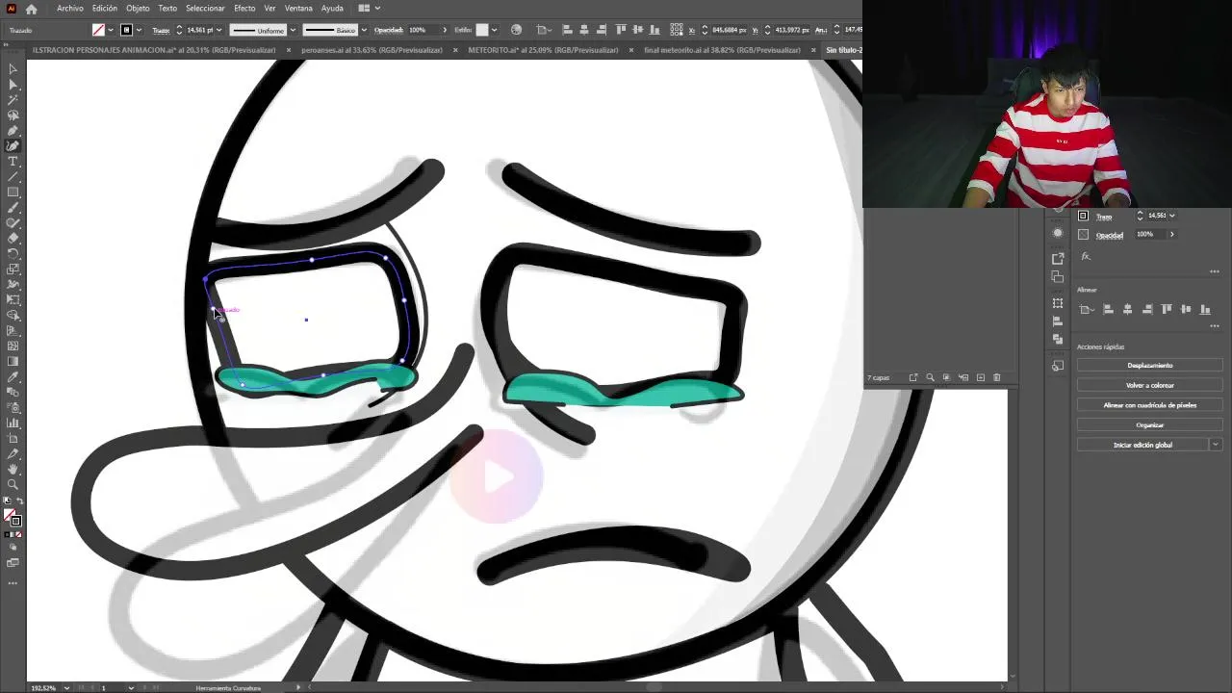This screenshot has width=1232, height=693.
Task: Click the search icon in Layers panel
Action: [930, 377]
